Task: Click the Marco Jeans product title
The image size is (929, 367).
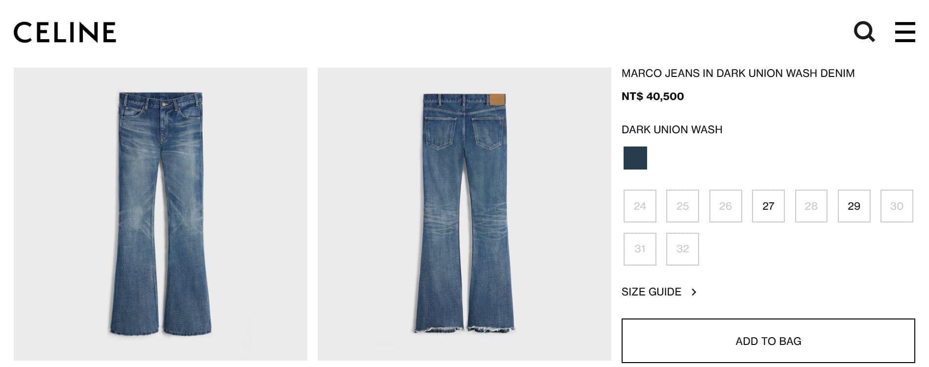Action: pyautogui.click(x=738, y=73)
